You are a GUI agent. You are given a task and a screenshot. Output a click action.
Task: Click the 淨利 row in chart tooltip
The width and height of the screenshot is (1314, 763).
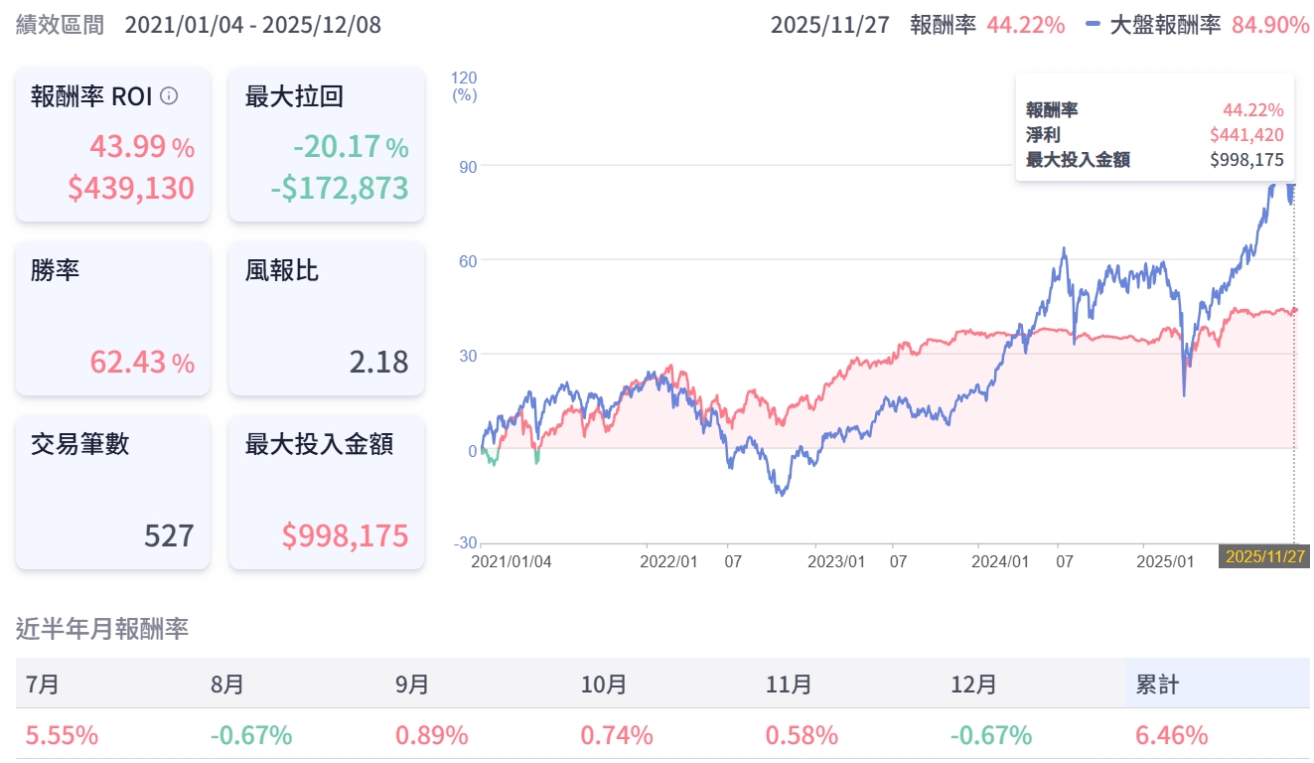1154,135
